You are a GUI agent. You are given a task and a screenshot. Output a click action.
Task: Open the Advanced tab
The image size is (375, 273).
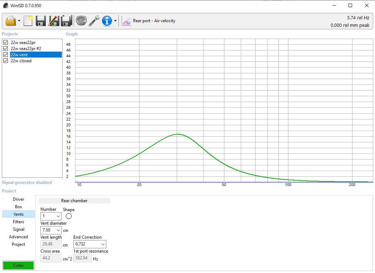pyautogui.click(x=18, y=237)
